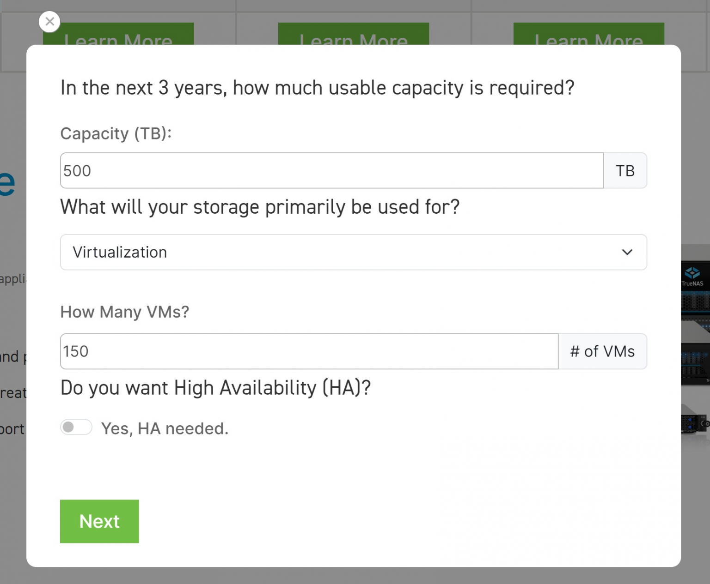Click the left Learn More button
The image size is (710, 584).
118,35
